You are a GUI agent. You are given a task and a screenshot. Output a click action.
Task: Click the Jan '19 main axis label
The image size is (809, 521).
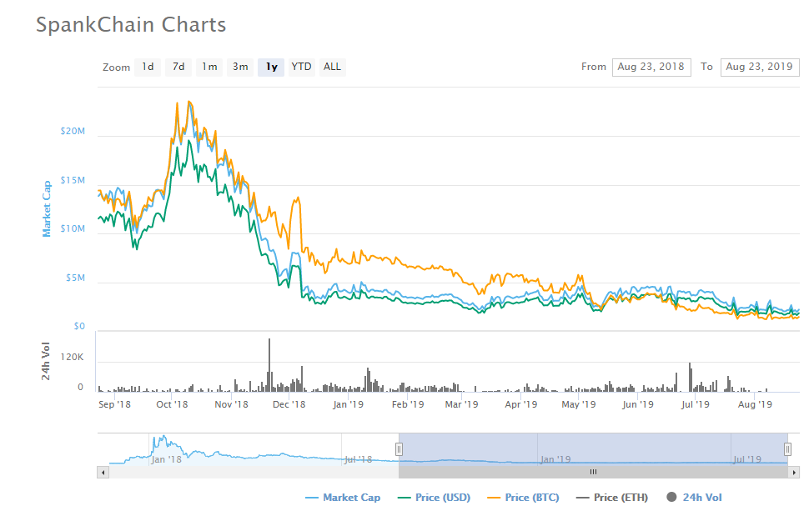click(x=349, y=404)
